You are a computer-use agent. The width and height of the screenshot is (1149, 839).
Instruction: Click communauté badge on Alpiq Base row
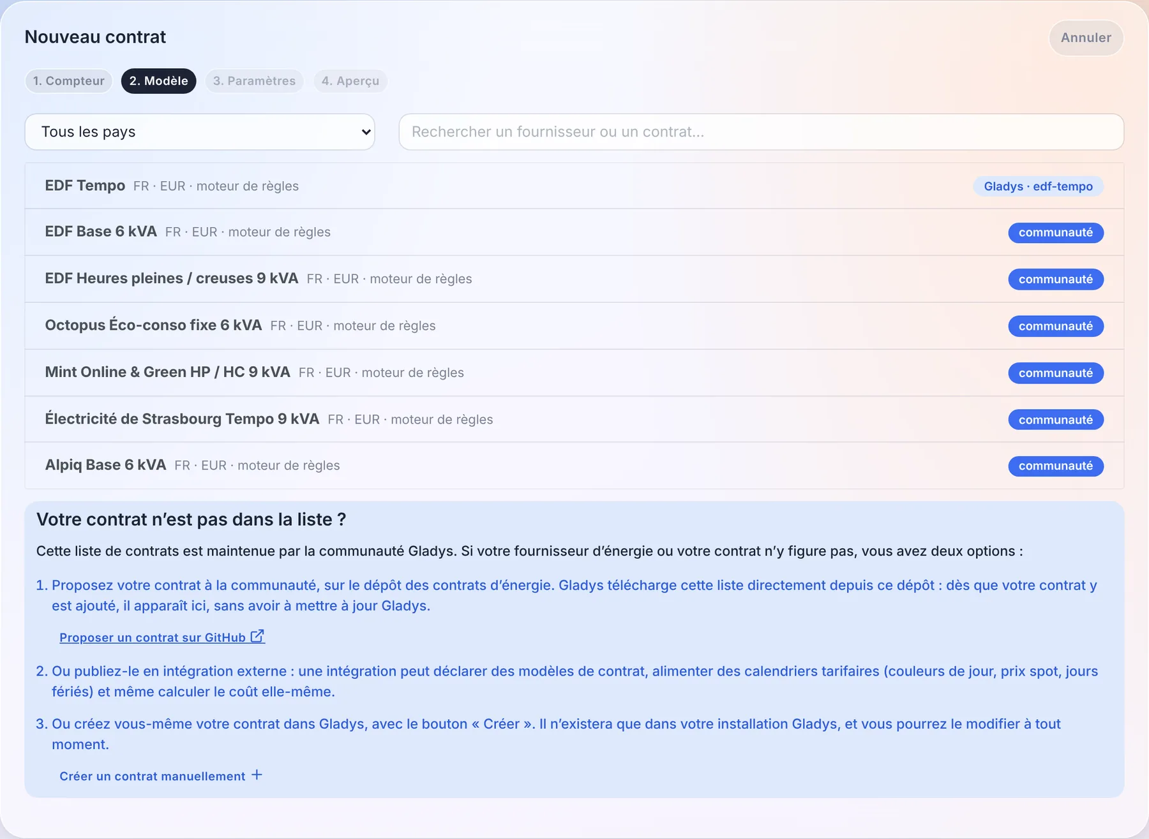tap(1056, 466)
